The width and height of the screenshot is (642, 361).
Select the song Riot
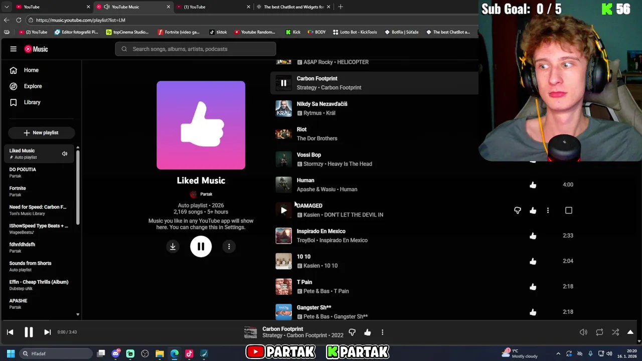coord(301,129)
